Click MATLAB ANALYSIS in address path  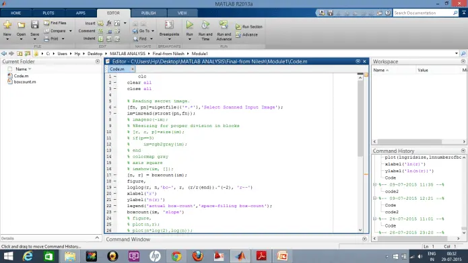point(127,54)
